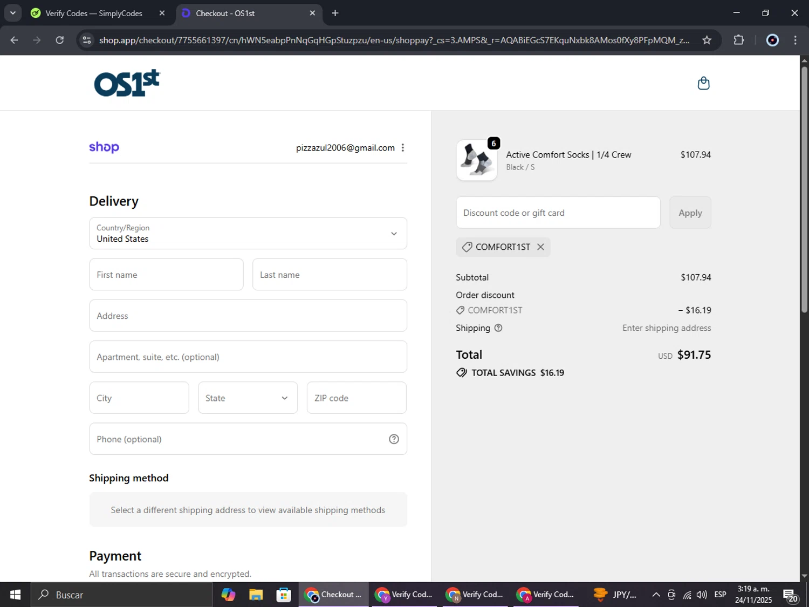Viewport: 809px width, 607px height.
Task: Click the OS1st logo
Action: (x=127, y=83)
